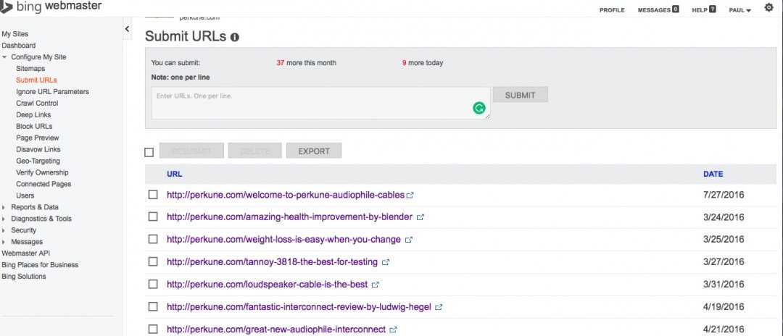Open PROFILE in the top bar
Viewport: 783px width, 336px height.
(612, 10)
